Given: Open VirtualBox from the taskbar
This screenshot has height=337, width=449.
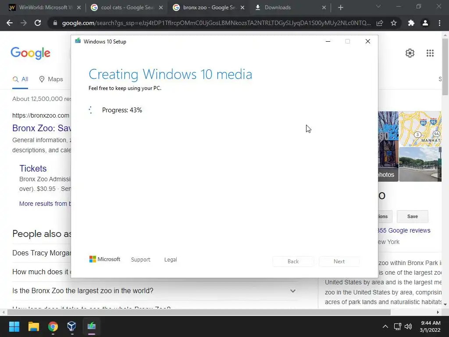Looking at the screenshot, I should click(x=71, y=326).
